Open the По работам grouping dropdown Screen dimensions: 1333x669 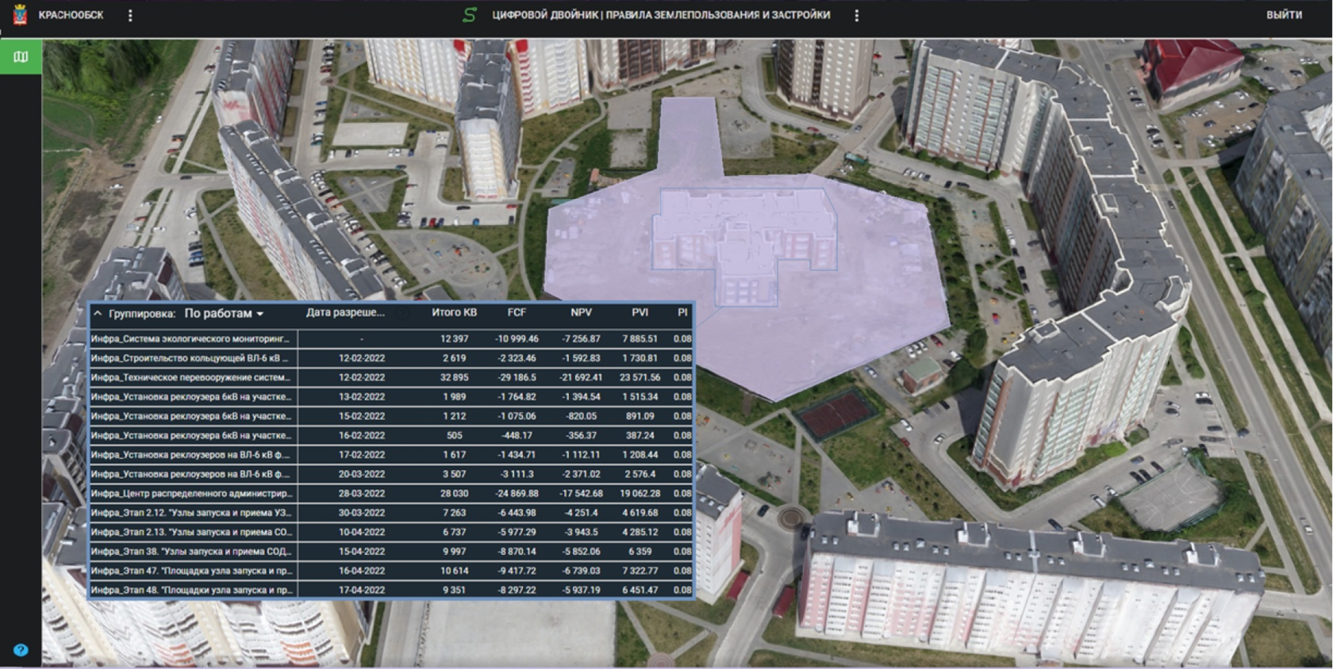point(224,314)
